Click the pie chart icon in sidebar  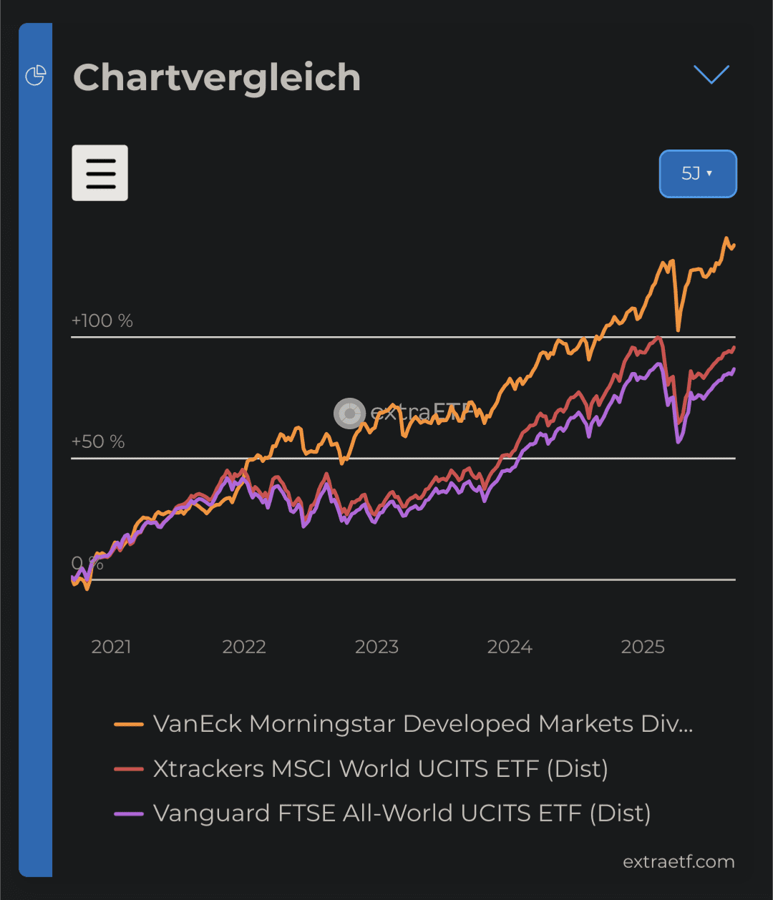click(x=36, y=75)
